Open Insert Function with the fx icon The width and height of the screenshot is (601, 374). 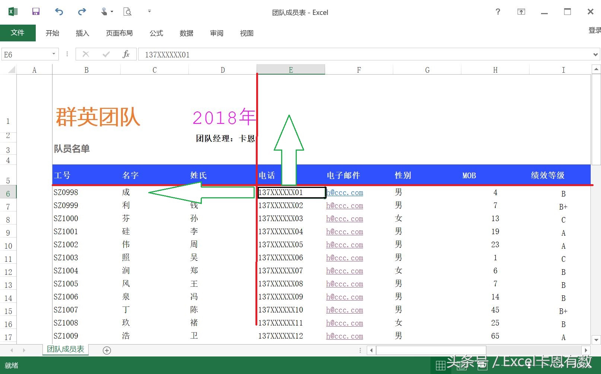(126, 54)
